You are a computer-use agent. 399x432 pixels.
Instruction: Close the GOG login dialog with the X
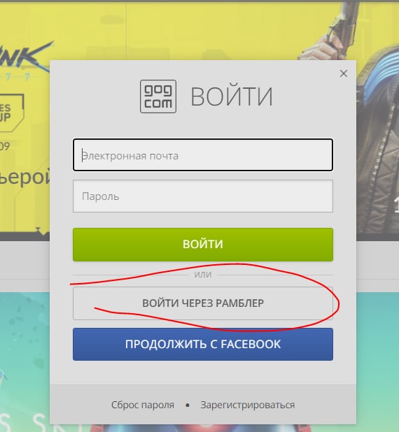pyautogui.click(x=344, y=73)
